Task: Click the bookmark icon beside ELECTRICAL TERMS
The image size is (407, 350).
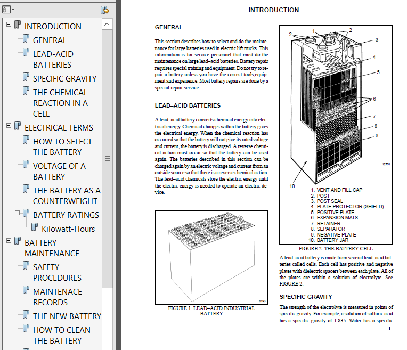Action: [18, 126]
